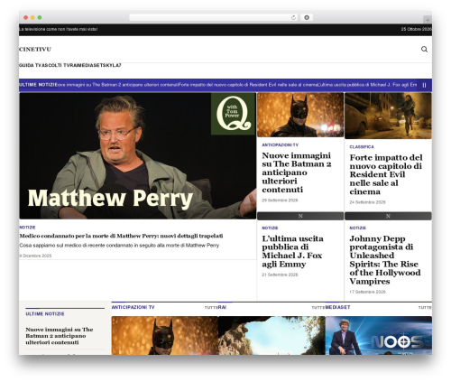Open the browser downloads button beside the address bar
451x382 pixels.
coord(307,17)
